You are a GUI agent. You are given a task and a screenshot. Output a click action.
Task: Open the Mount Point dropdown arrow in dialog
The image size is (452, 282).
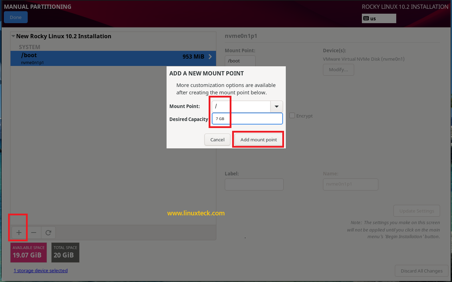pos(277,107)
